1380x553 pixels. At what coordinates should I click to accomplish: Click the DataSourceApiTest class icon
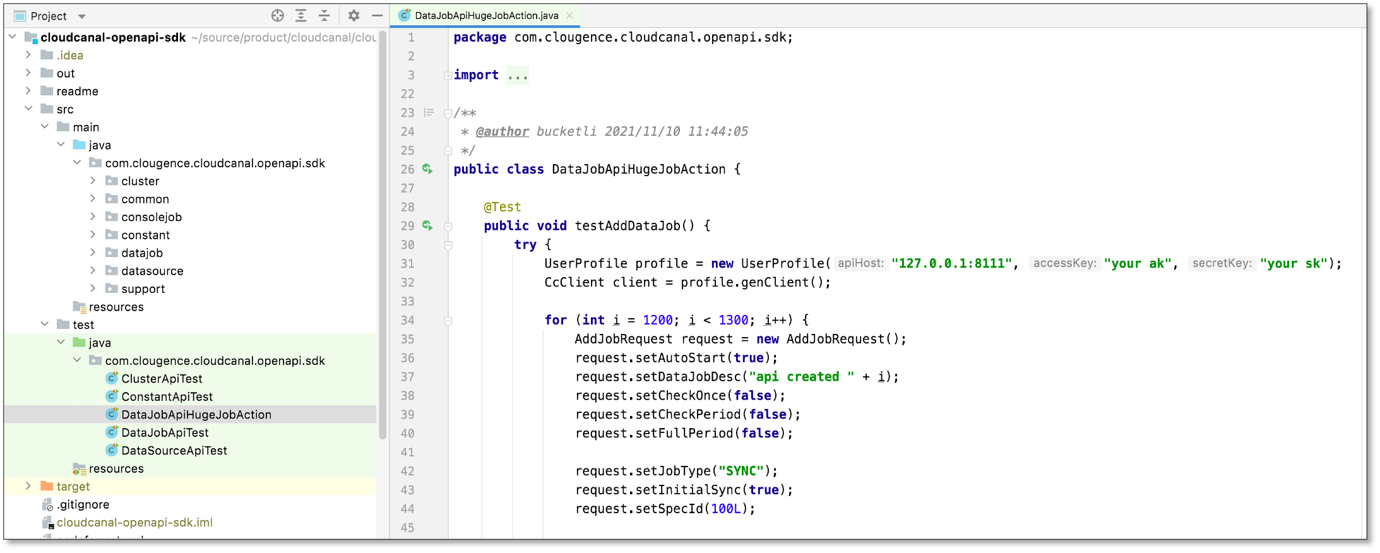click(x=112, y=450)
